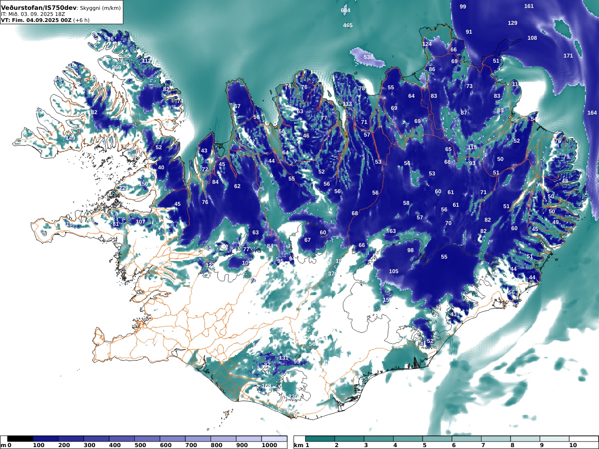Click the km scale segment between 5 and 6
This screenshot has width=599, height=449.
coord(437,439)
